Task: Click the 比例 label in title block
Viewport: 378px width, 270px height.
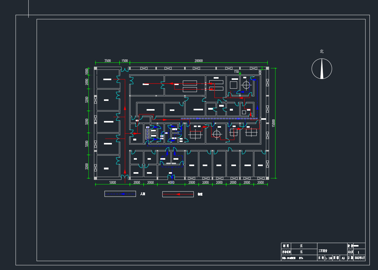Action: (321, 258)
